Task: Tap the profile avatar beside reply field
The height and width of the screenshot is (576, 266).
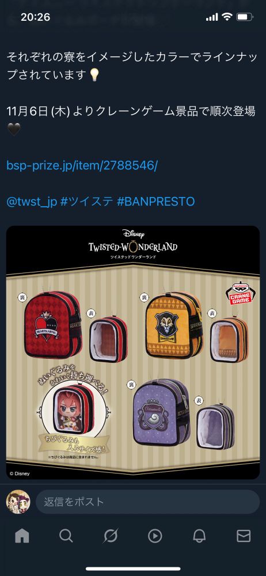Action: 18,502
